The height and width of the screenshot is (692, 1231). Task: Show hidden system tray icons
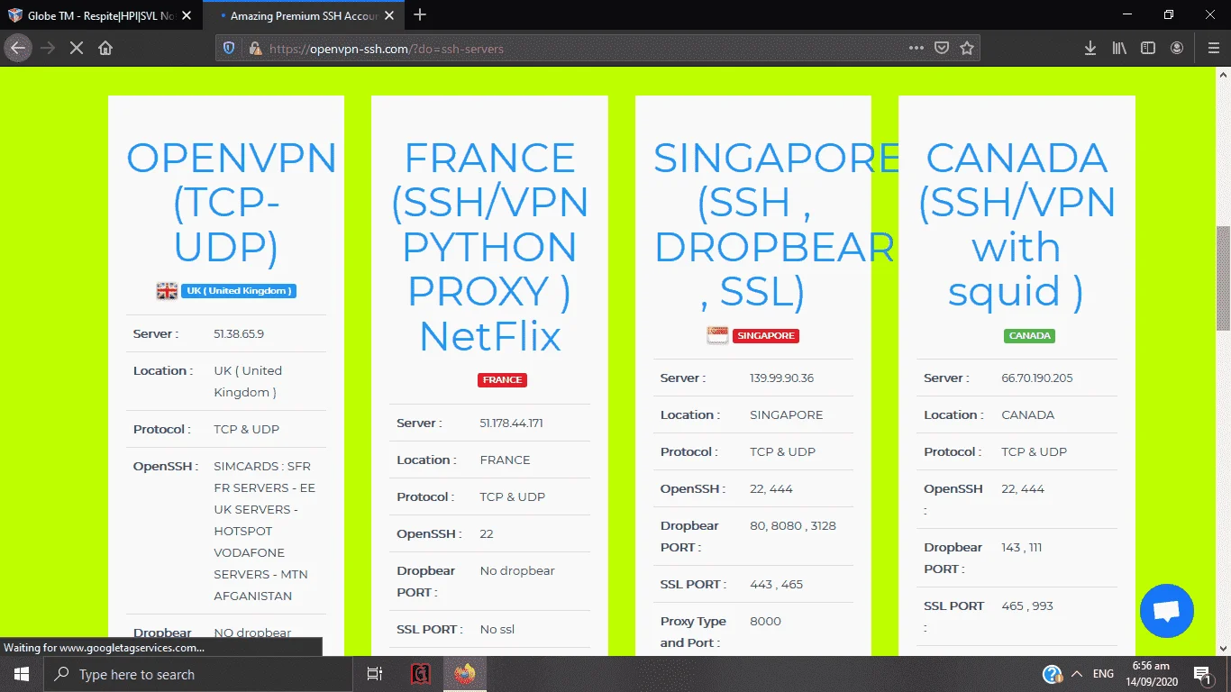pos(1076,674)
